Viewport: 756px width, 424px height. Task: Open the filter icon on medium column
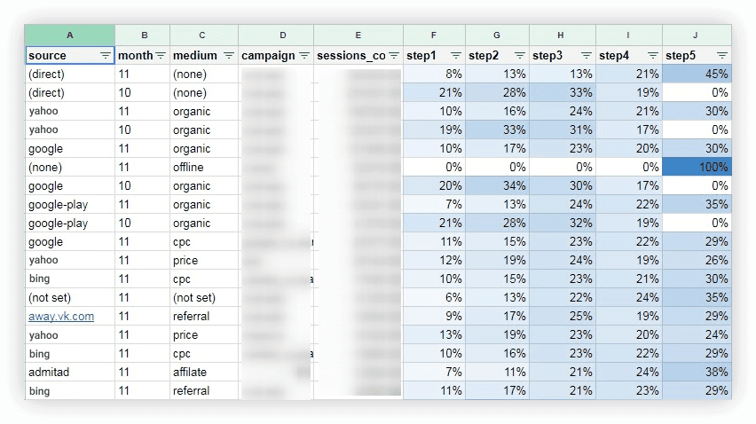coord(229,56)
